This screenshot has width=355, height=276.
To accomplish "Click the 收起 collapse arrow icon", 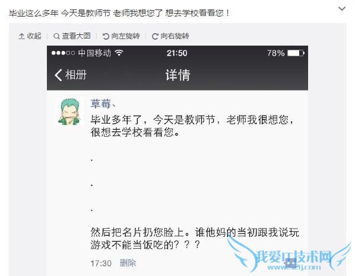I will (21, 36).
